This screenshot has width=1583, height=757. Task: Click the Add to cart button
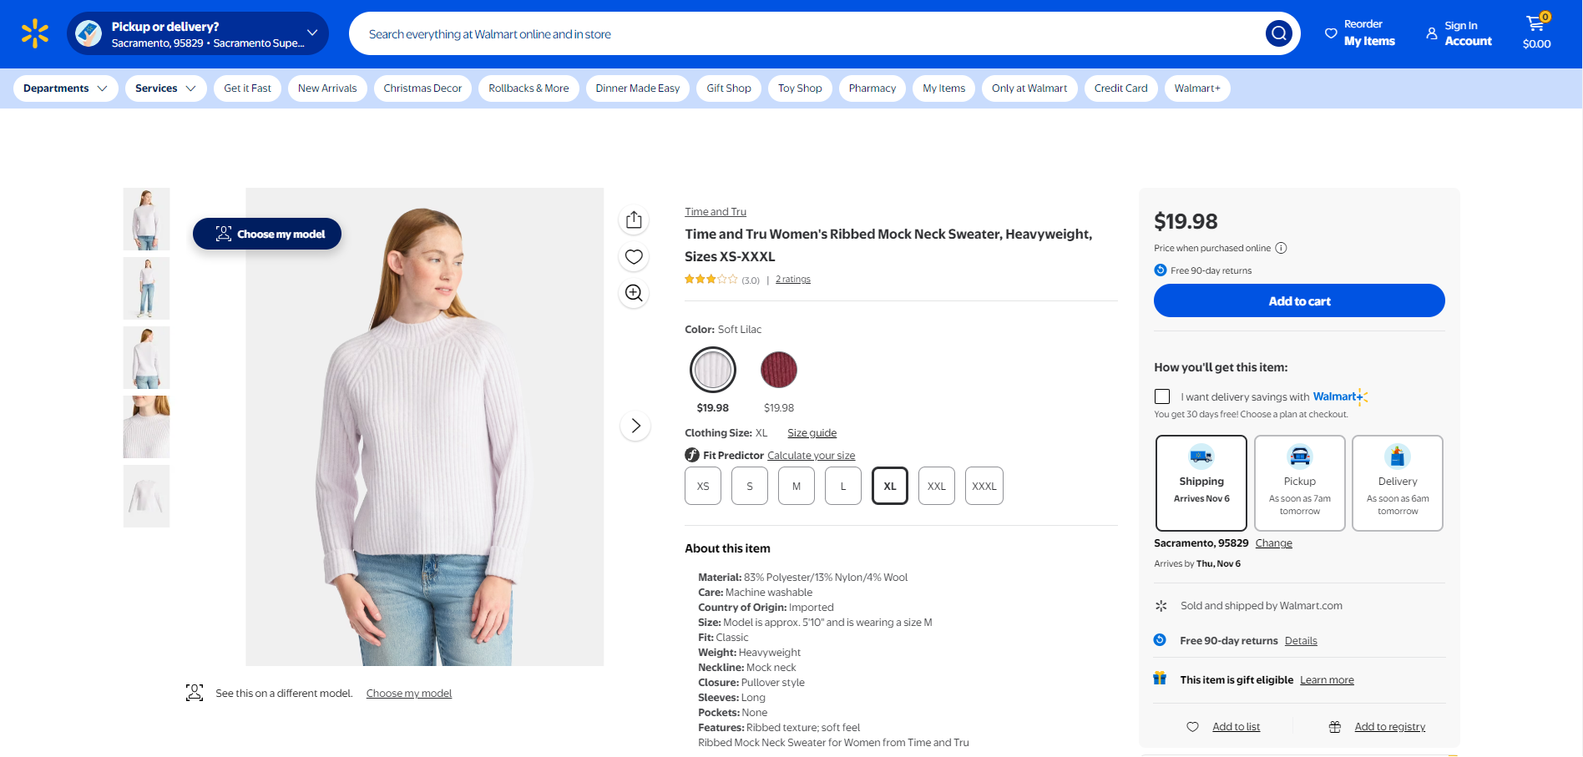click(x=1298, y=300)
